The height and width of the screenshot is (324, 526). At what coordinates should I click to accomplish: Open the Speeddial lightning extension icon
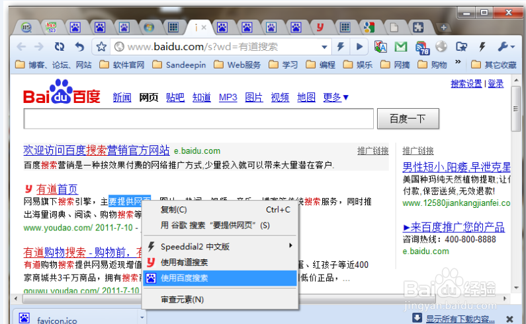[x=482, y=47]
